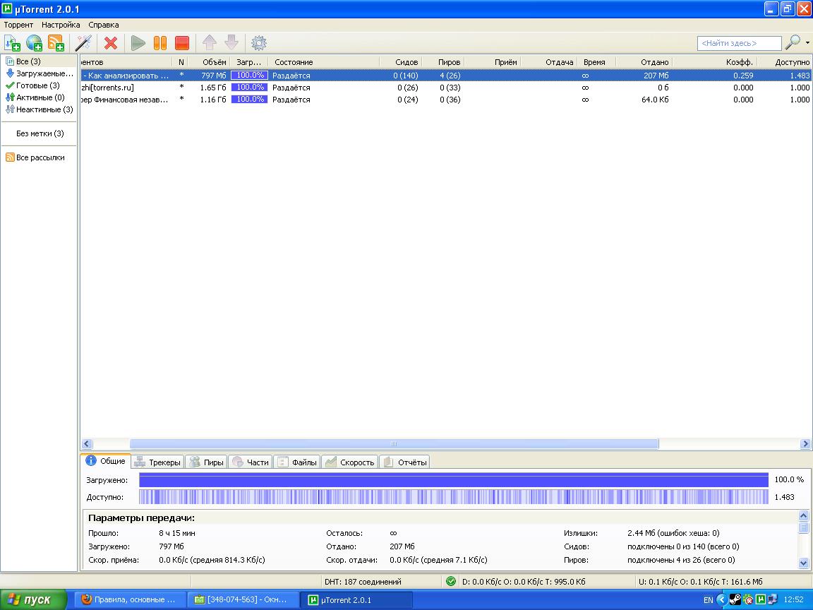Click horizontal scrollbar right arrow
Image resolution: width=813 pixels, height=610 pixels.
[x=805, y=443]
